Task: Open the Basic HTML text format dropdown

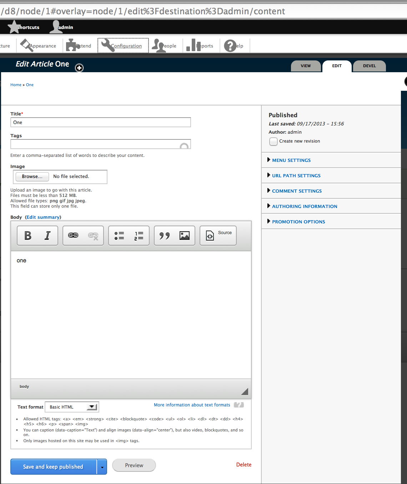Action: pyautogui.click(x=71, y=407)
